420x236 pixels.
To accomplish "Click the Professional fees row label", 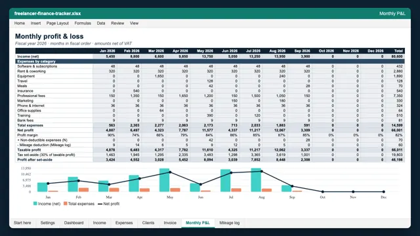I will coord(31,96).
